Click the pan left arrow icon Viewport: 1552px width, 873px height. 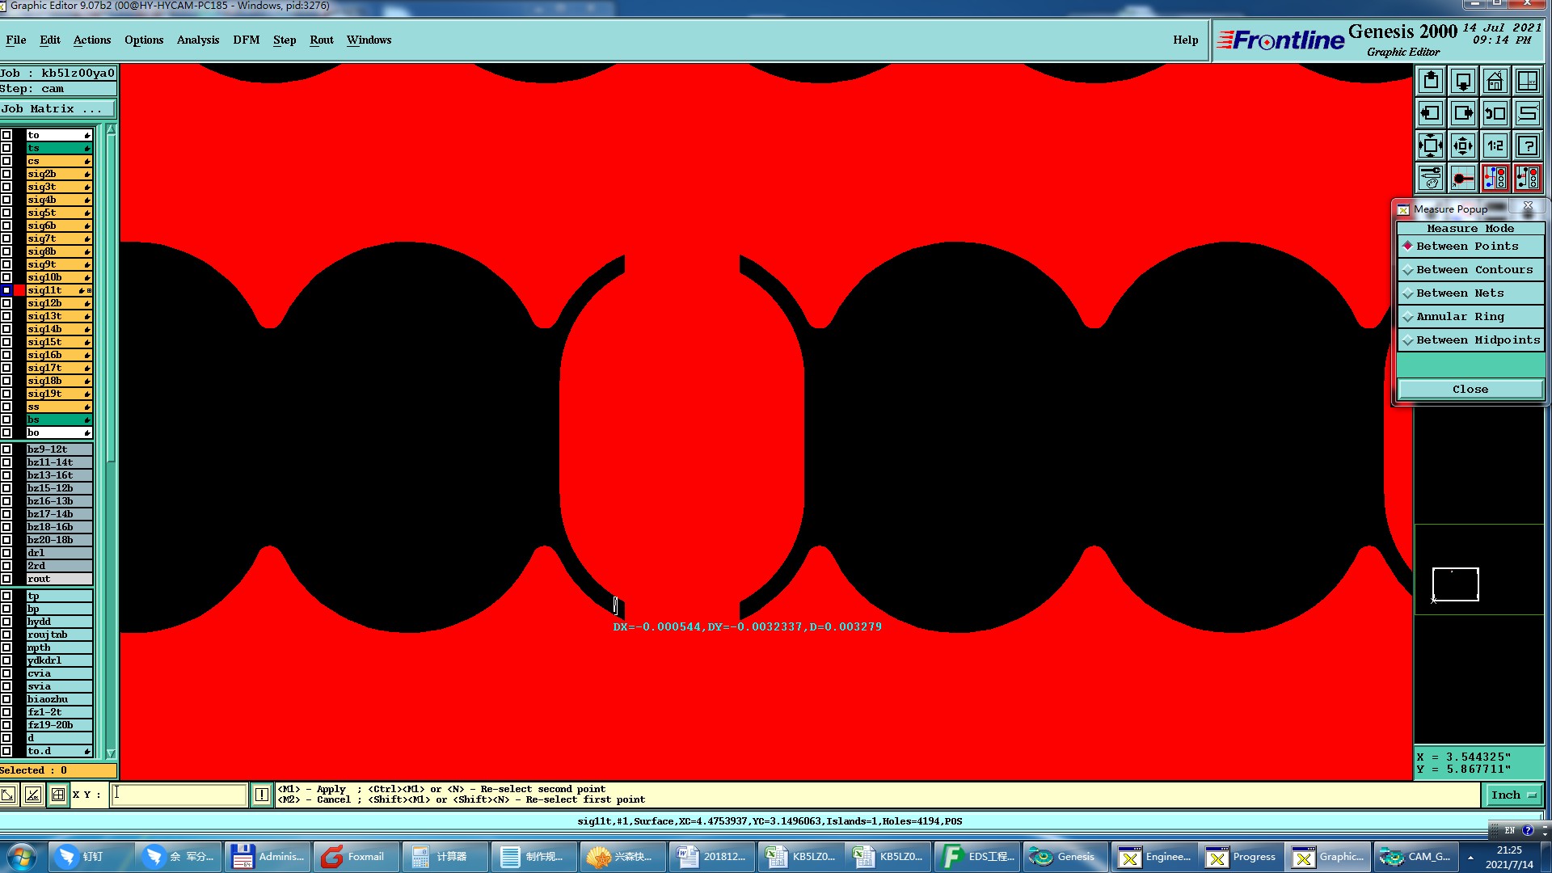pos(1430,114)
